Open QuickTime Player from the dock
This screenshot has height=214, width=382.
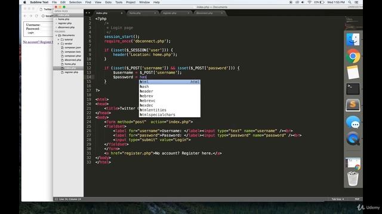(x=353, y=139)
